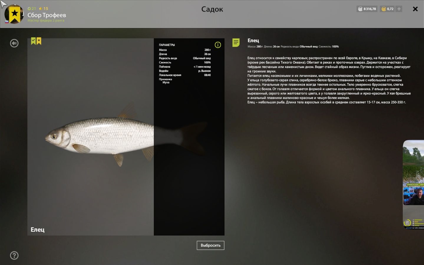Viewport: 424px width, 265px height.
Task: Click the player level 21 indicator
Action: point(32,9)
